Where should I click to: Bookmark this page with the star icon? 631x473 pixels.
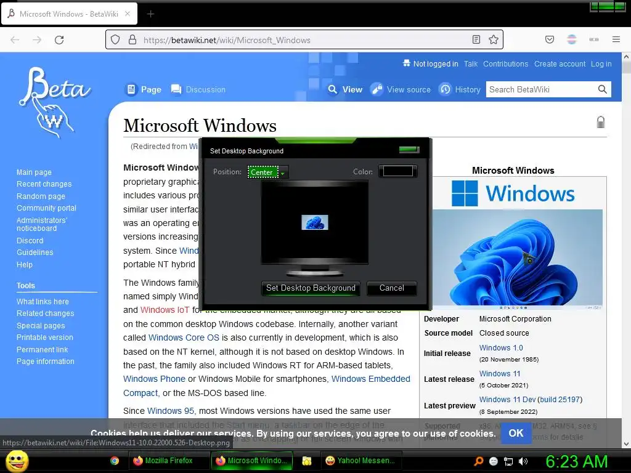pos(494,39)
